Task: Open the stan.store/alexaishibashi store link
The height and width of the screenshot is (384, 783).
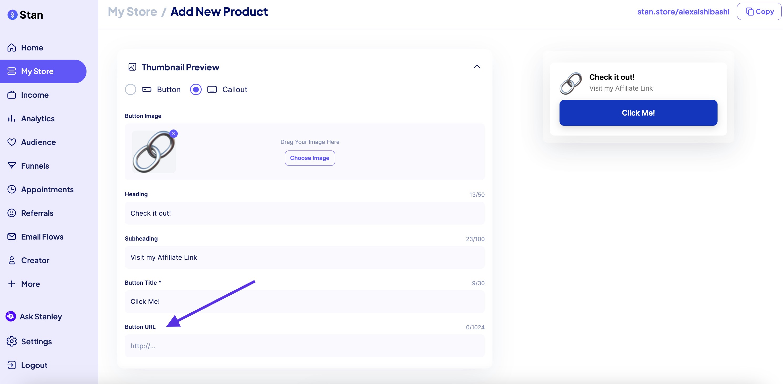Action: (683, 12)
